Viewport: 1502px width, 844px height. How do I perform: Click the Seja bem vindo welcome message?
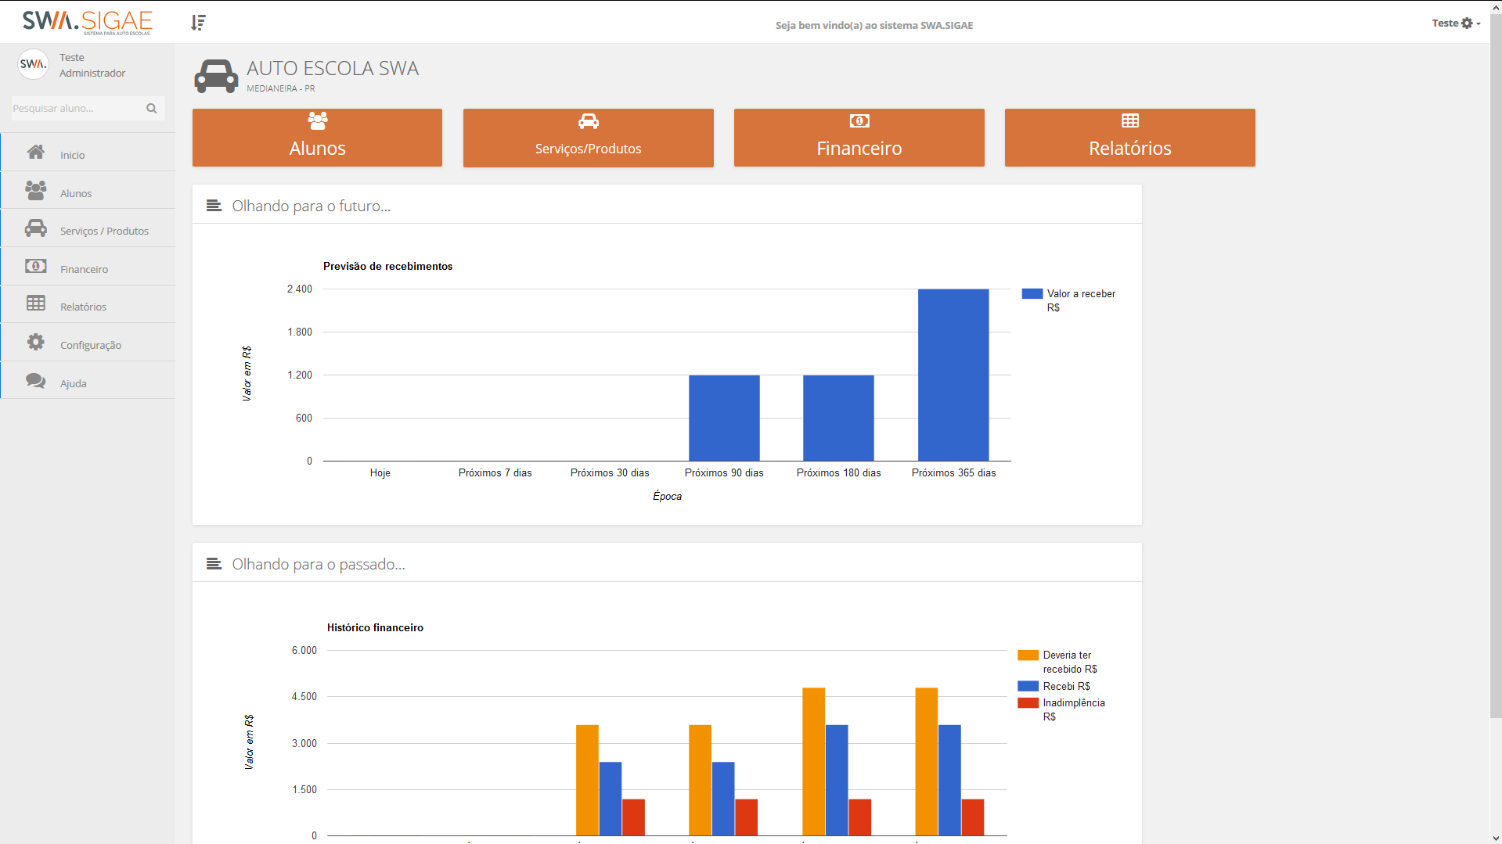[x=874, y=25]
